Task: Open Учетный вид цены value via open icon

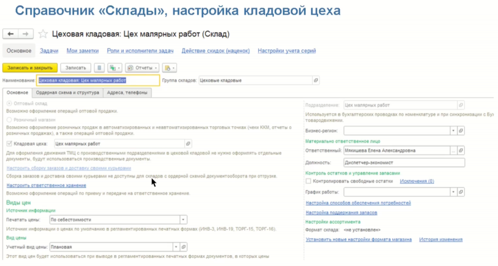Action: [183, 247]
